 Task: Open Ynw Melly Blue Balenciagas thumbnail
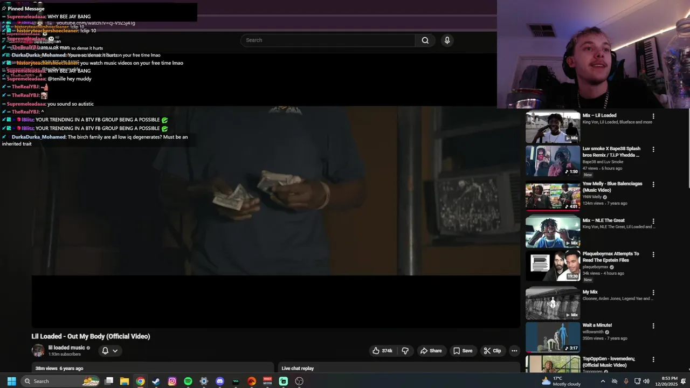(553, 196)
